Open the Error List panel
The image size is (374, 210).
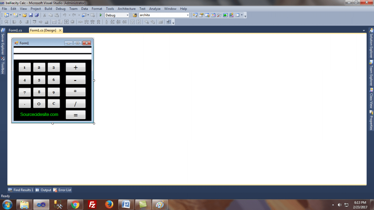tap(62, 190)
